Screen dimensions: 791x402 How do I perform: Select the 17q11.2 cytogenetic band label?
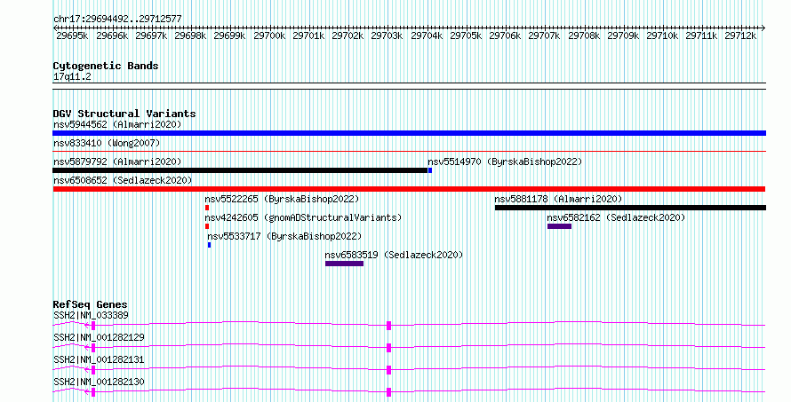(x=72, y=77)
